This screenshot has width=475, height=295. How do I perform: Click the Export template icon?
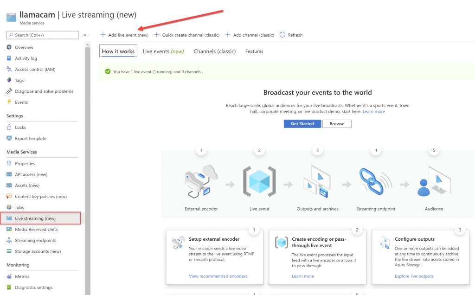(9, 138)
